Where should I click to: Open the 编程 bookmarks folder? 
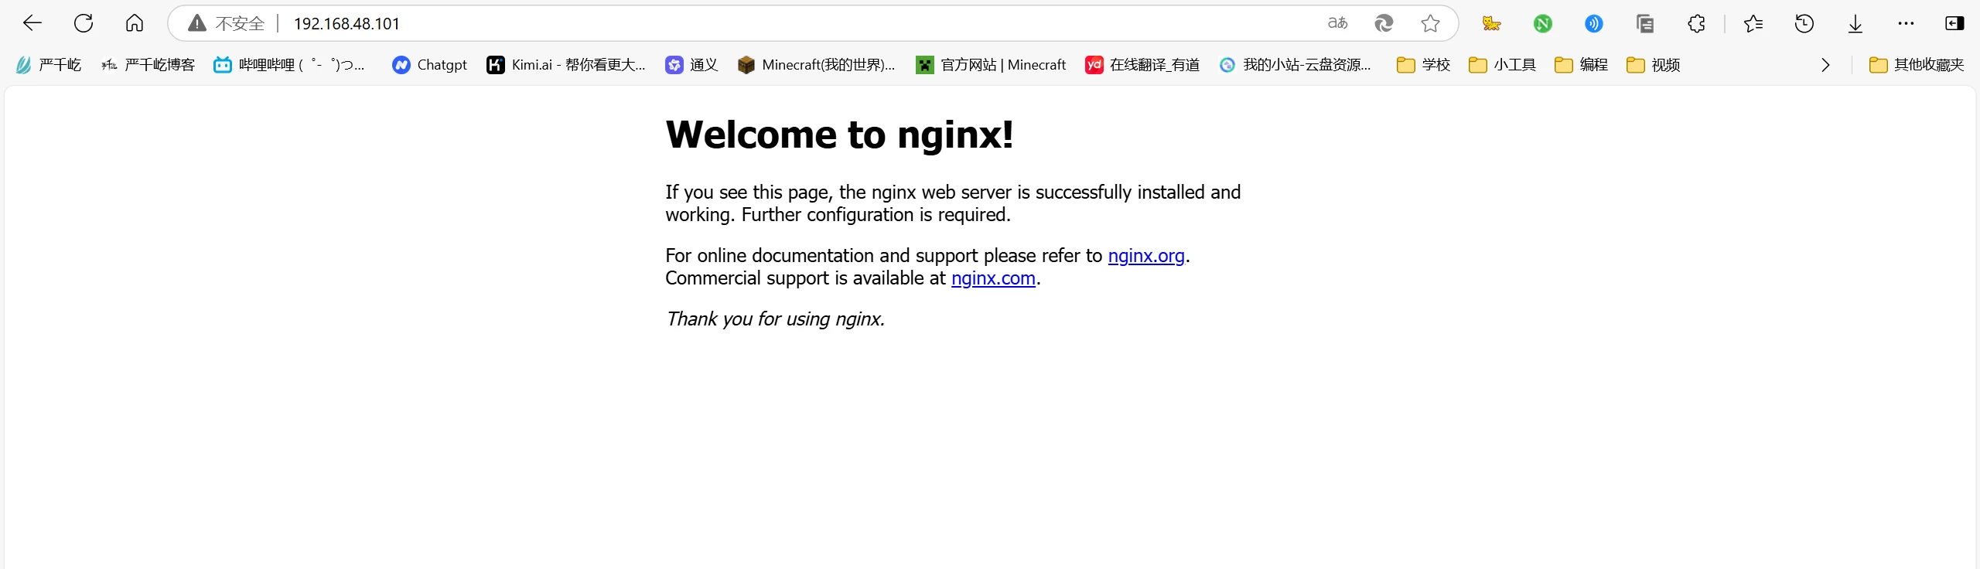[x=1581, y=65]
